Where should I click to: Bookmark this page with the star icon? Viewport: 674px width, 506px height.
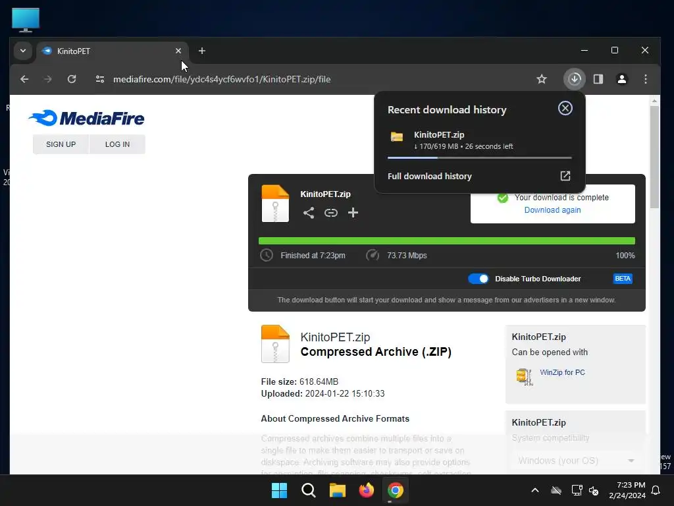[542, 79]
